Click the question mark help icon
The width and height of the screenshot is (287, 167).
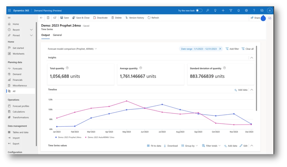[254, 11]
